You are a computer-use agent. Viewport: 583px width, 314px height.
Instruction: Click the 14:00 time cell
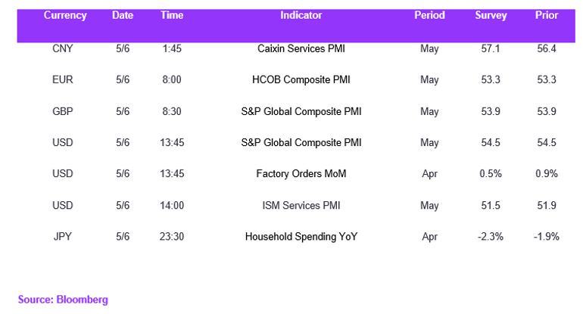pos(172,206)
